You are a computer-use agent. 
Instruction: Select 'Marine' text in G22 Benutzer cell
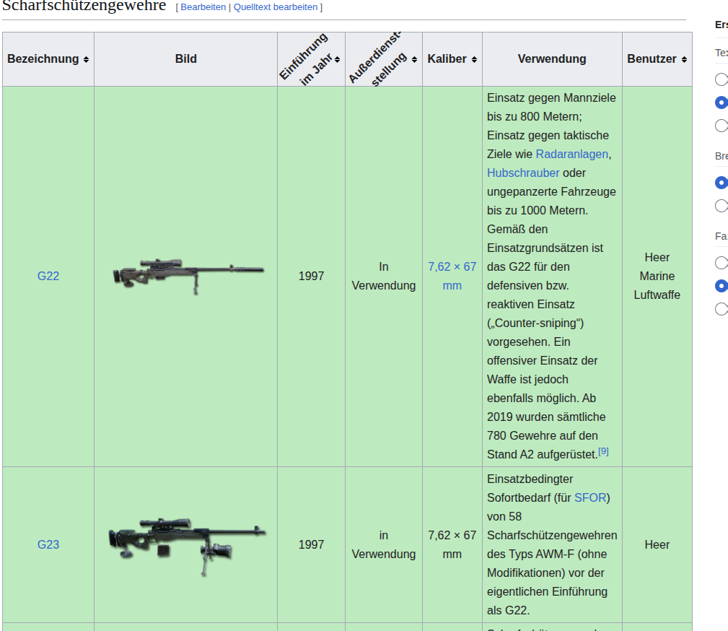click(x=657, y=276)
